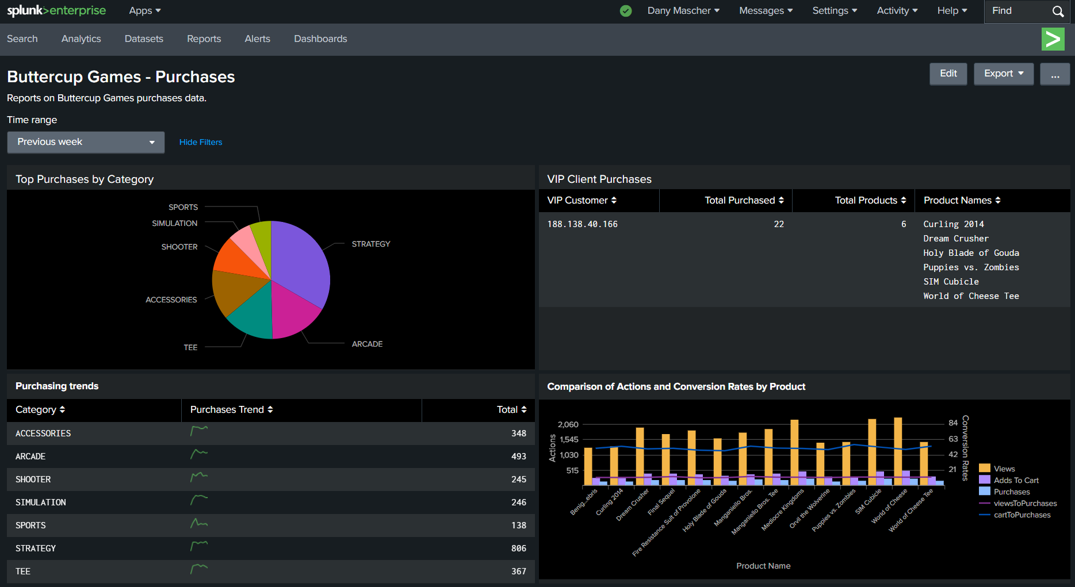Open the Datasets tab
Screen dimensions: 1075x587
(x=144, y=39)
